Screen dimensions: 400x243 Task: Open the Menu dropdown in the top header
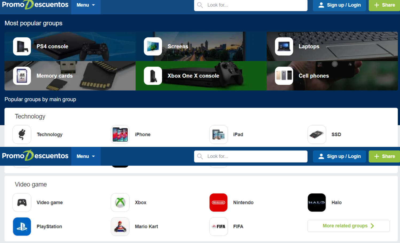point(86,5)
